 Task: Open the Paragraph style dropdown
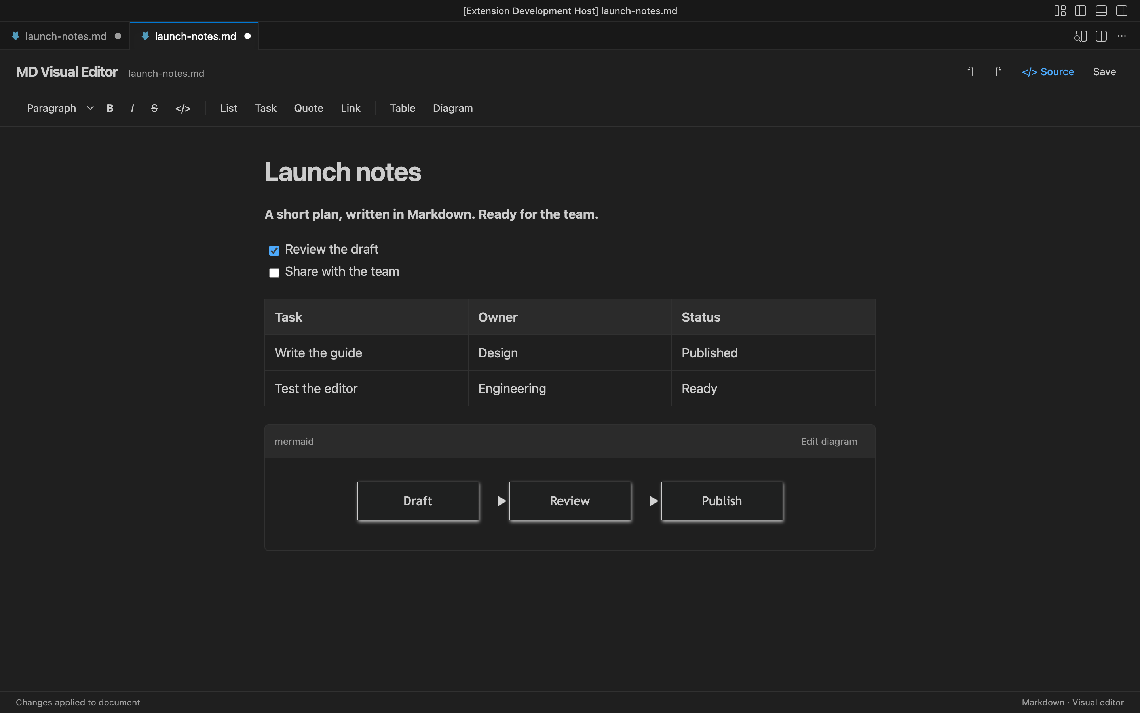click(x=60, y=108)
